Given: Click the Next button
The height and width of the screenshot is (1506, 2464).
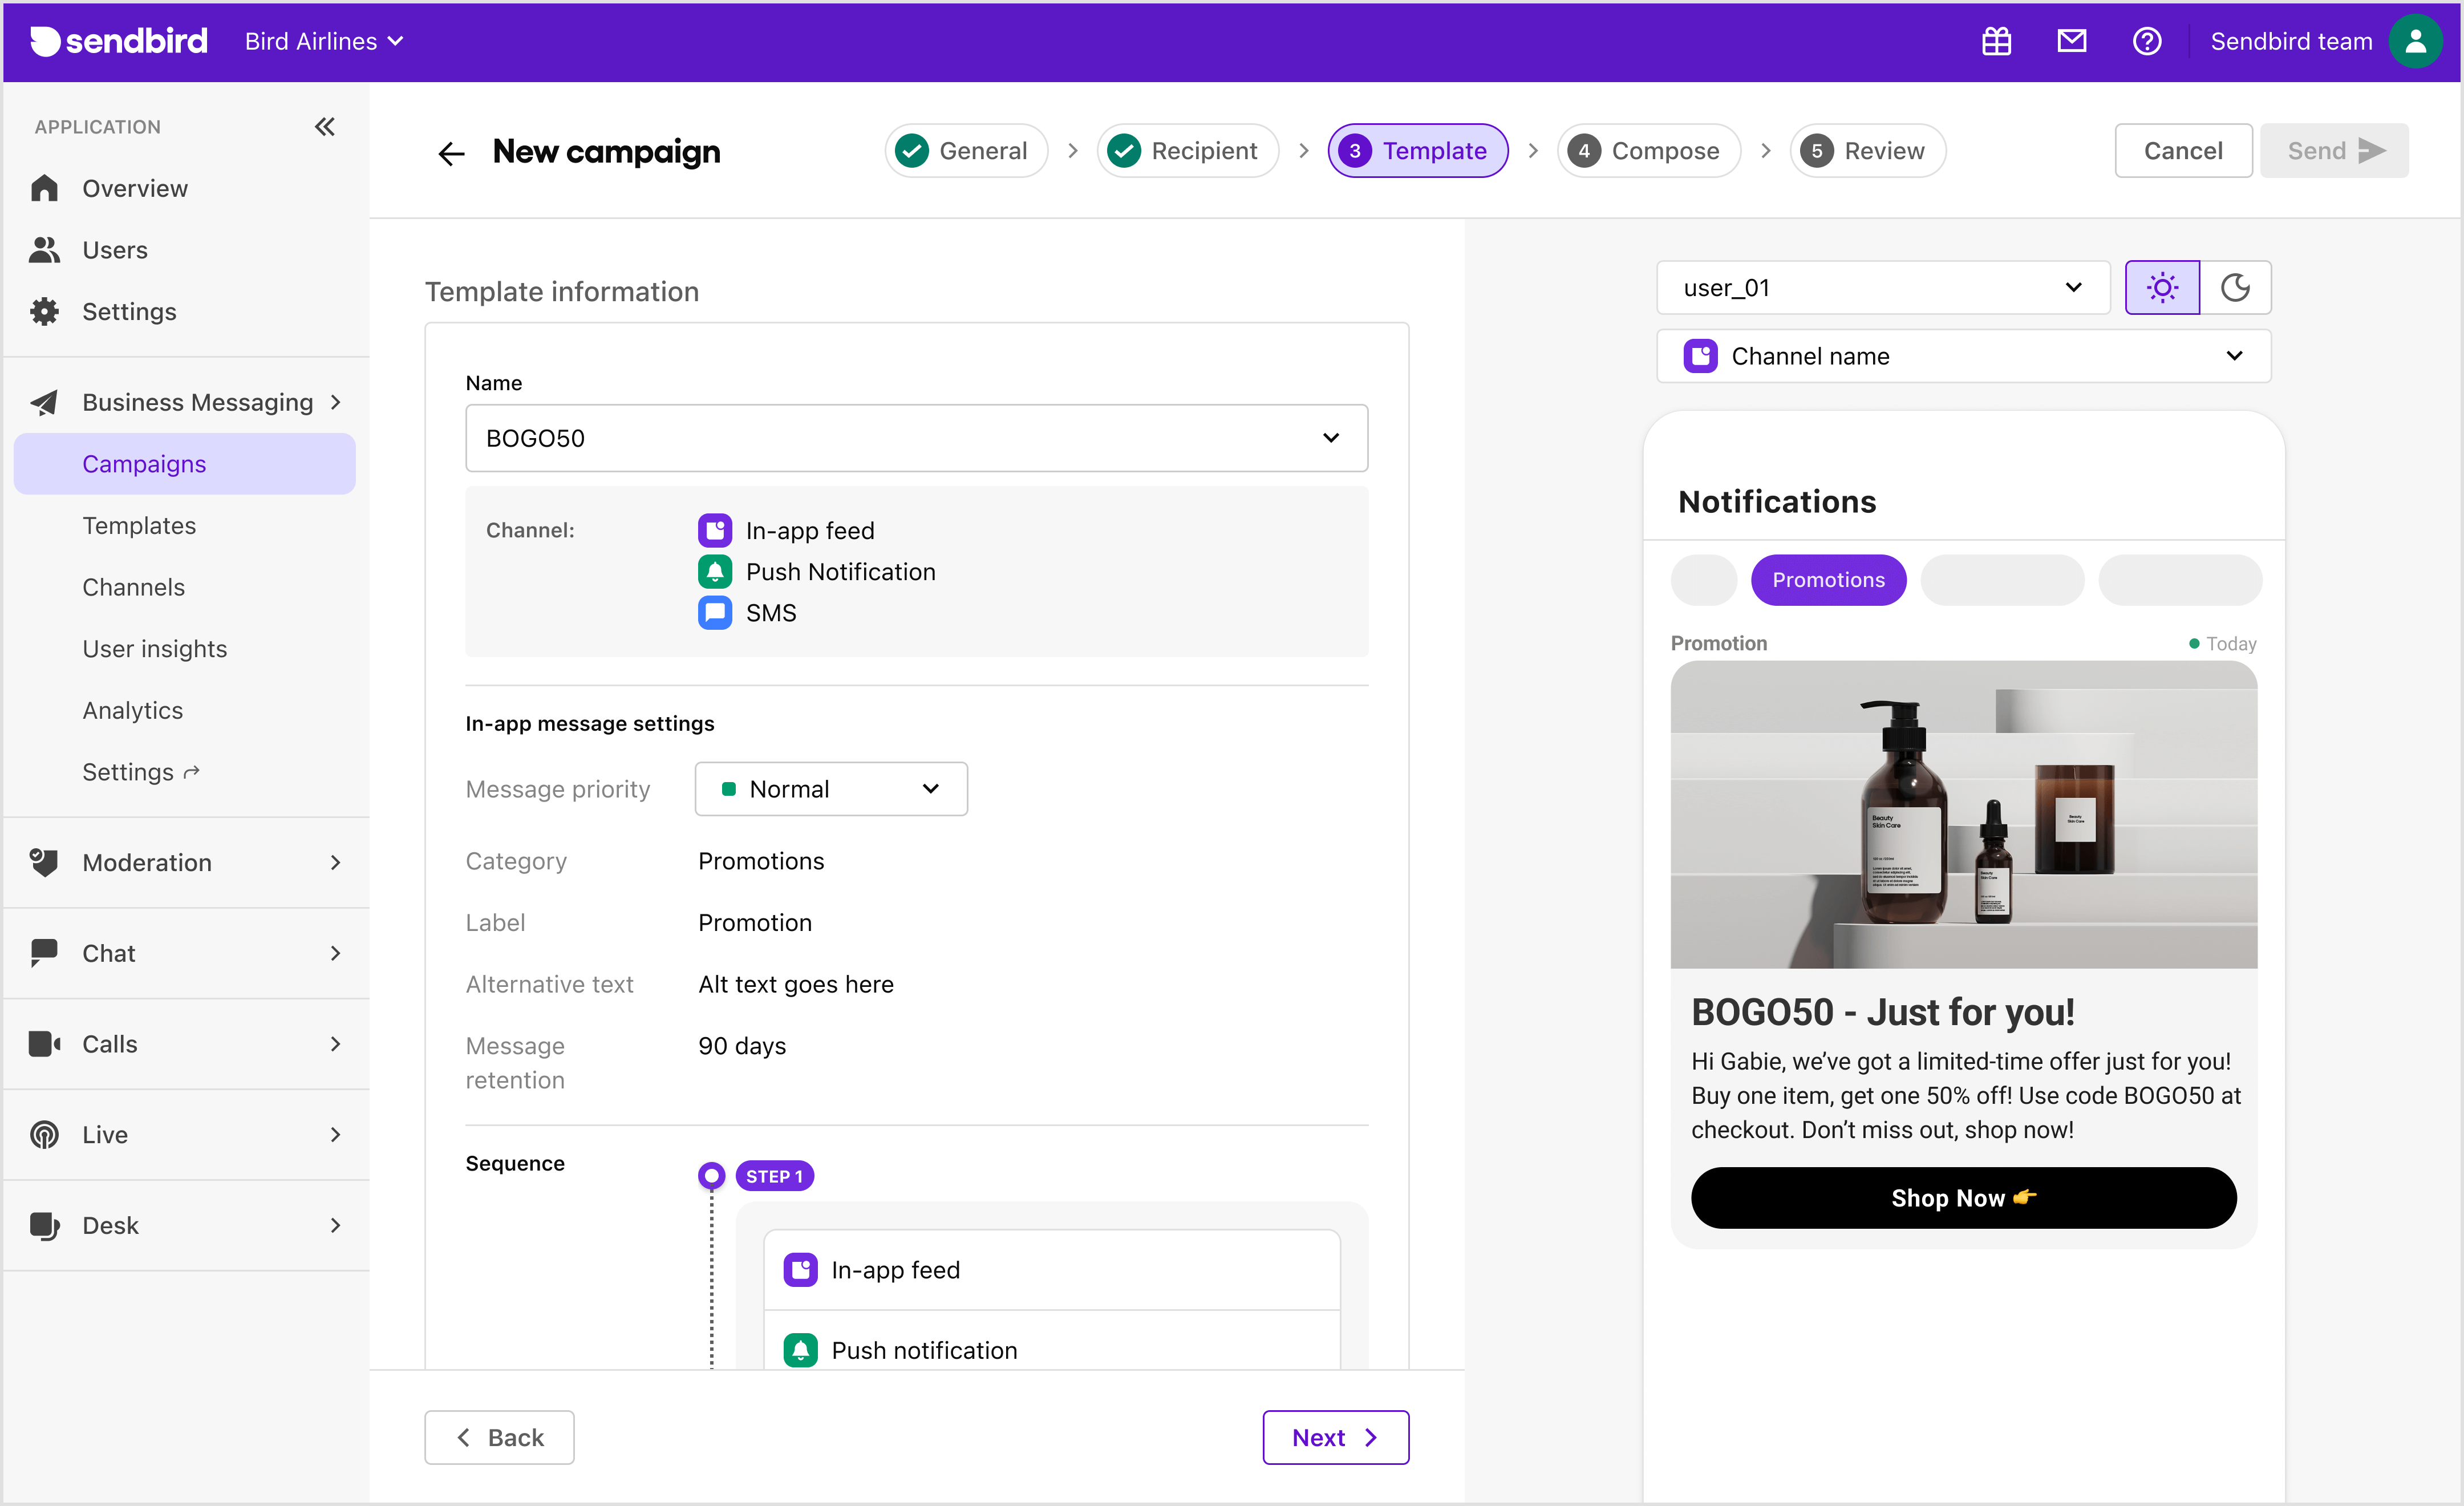Looking at the screenshot, I should 1335,1437.
